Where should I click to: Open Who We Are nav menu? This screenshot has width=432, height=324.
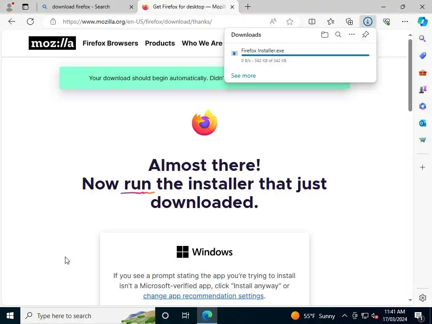[202, 43]
